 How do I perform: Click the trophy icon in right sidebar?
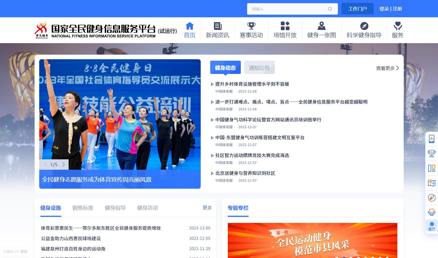(431, 153)
